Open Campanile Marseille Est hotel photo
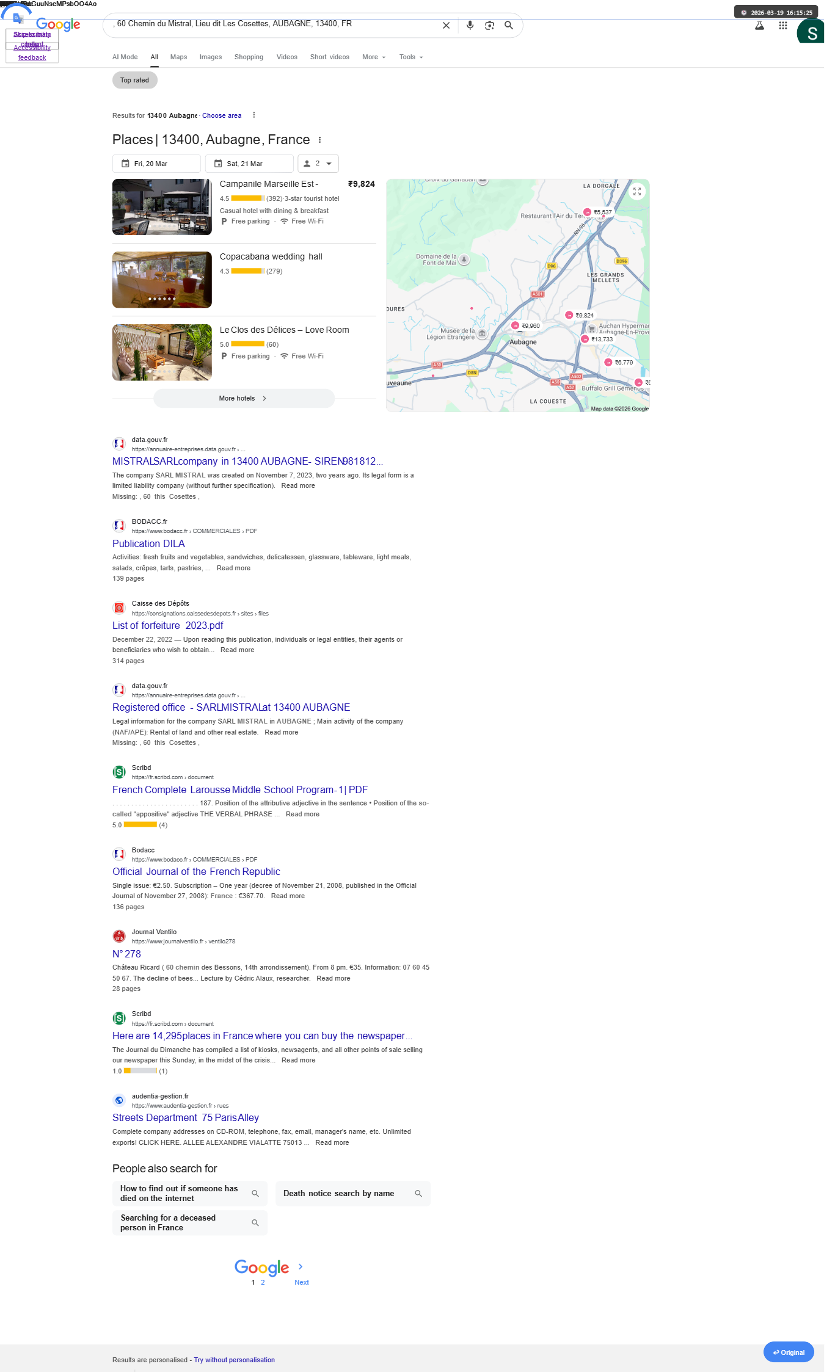The image size is (835, 1372). [162, 207]
